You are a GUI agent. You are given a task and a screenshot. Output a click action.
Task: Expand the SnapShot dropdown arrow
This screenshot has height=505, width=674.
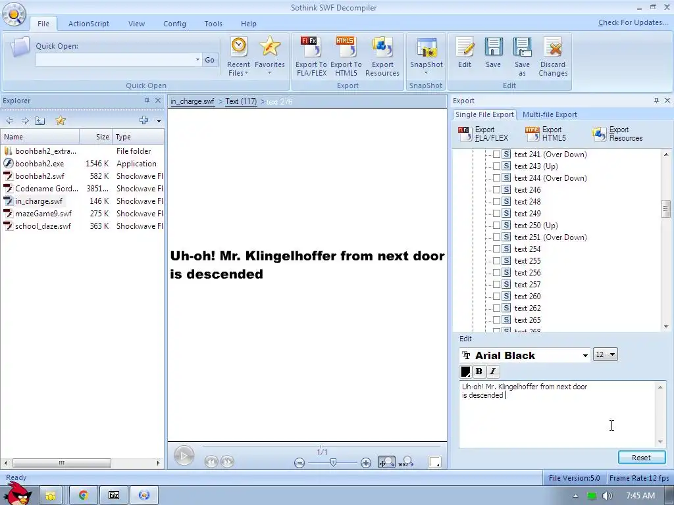click(426, 72)
